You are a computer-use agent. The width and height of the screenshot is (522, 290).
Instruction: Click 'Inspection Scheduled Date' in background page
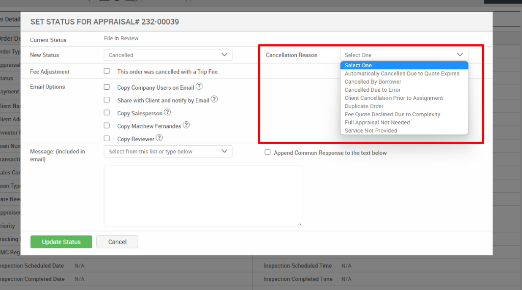(x=32, y=266)
